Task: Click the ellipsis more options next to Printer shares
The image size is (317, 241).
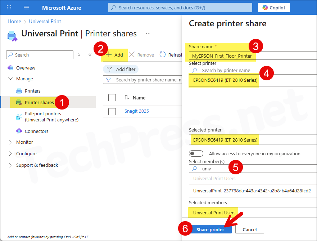Action: (148, 34)
